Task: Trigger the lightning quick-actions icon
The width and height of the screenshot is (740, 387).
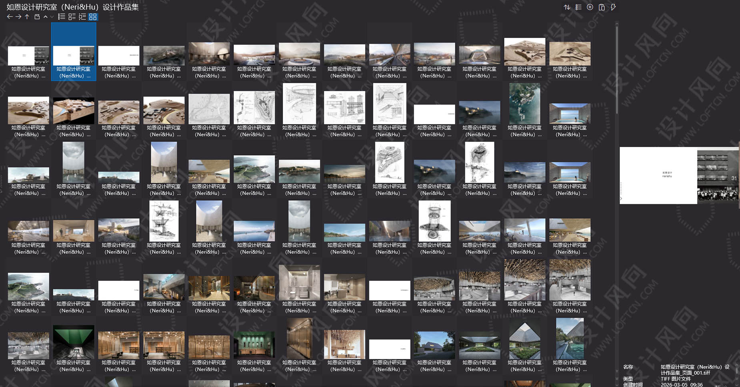Action: (613, 7)
